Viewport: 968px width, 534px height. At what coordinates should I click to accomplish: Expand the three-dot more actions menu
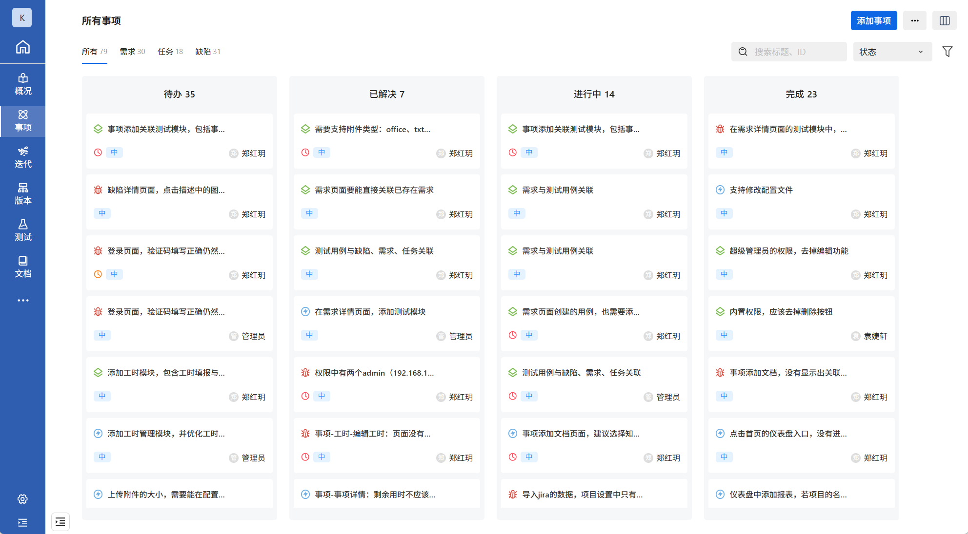(x=914, y=20)
